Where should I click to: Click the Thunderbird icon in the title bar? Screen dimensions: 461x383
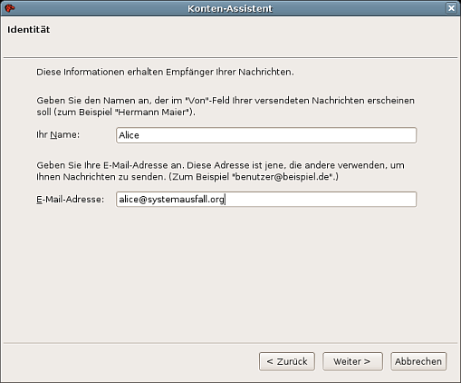(x=10, y=8)
